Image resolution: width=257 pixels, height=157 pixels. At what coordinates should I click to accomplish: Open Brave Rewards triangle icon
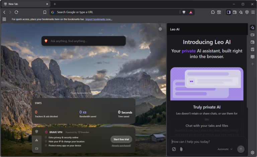pyautogui.click(x=191, y=12)
